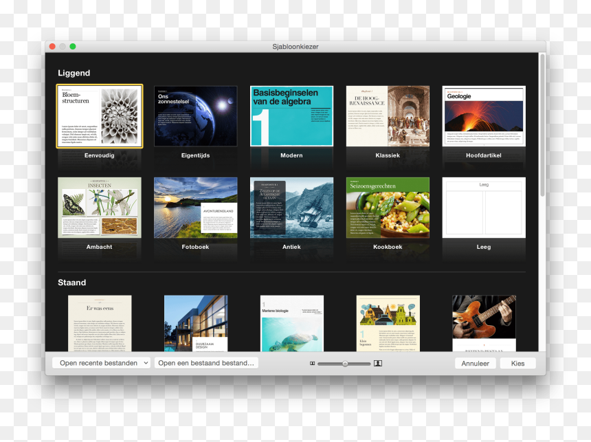Pick the Fotoboek landscape template
The height and width of the screenshot is (442, 591).
196,208
